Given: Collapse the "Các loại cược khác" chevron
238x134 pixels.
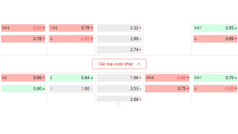Looking at the screenshot, I should point(138,64).
